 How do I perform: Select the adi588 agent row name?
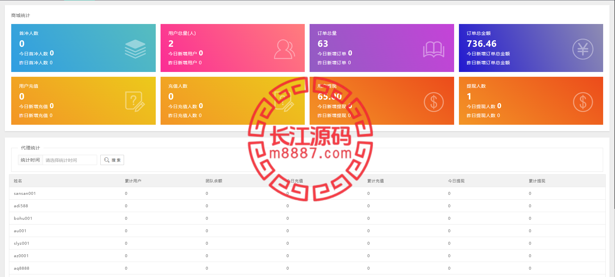21,206
